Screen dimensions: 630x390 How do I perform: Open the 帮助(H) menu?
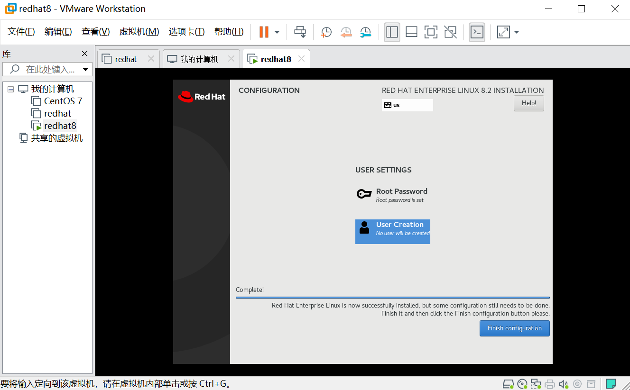[x=229, y=32]
